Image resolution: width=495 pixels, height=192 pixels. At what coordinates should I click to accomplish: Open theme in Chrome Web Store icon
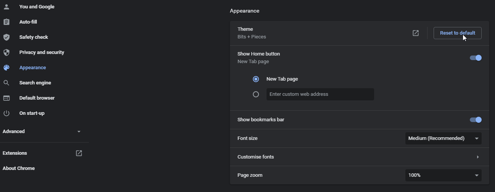[416, 33]
